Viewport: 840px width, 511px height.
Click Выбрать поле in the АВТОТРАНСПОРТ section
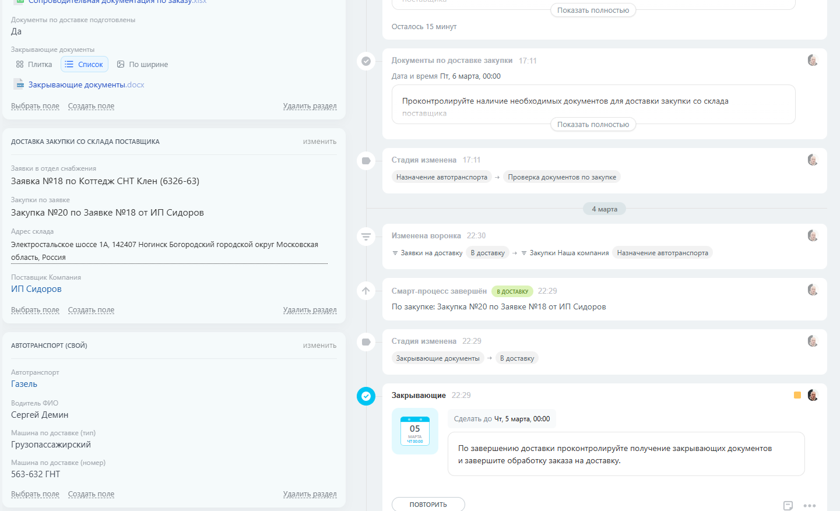[35, 494]
